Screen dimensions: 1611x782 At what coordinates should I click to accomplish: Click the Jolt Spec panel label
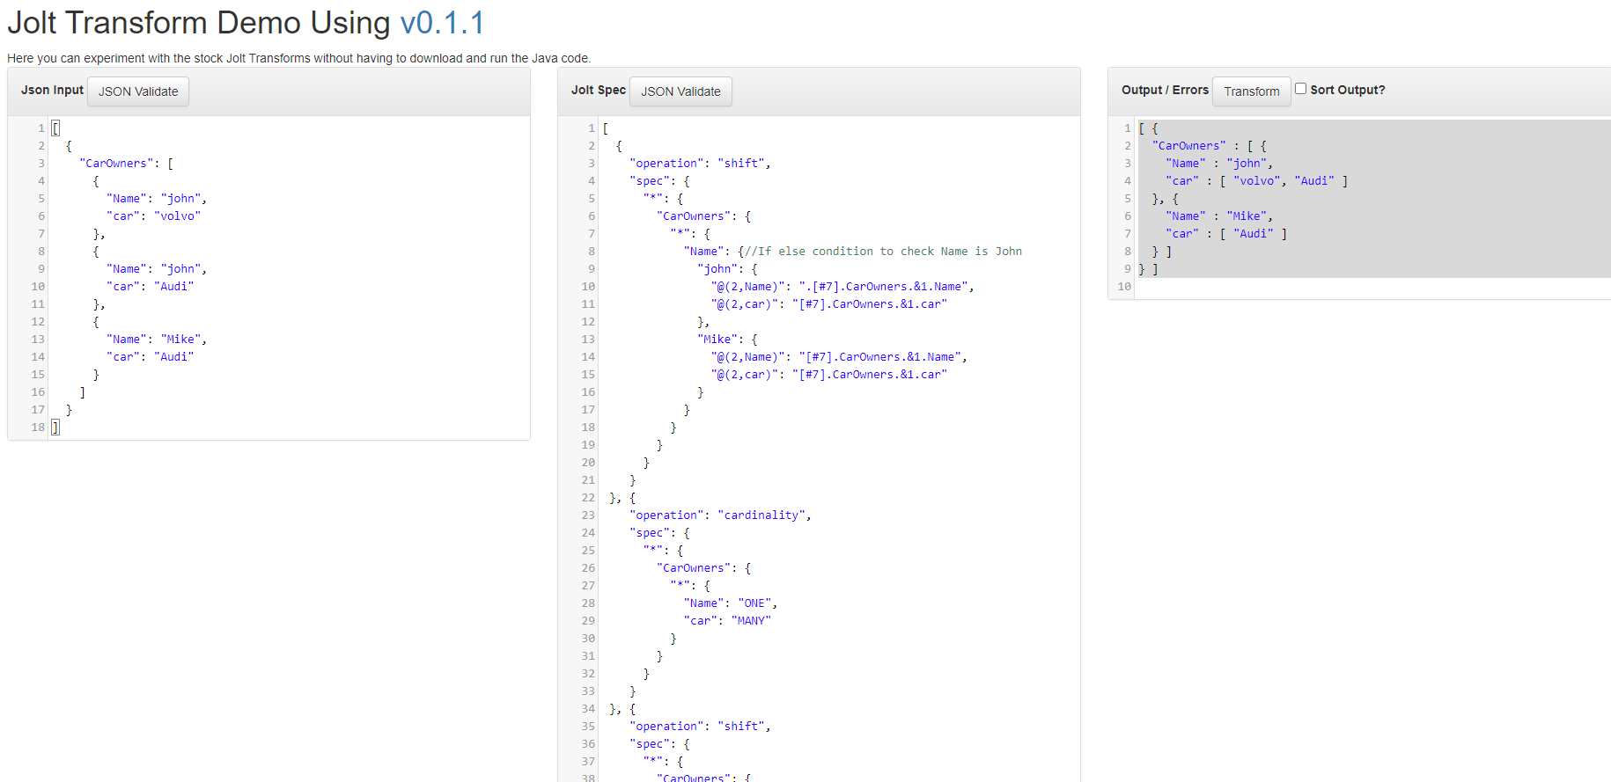pyautogui.click(x=599, y=90)
